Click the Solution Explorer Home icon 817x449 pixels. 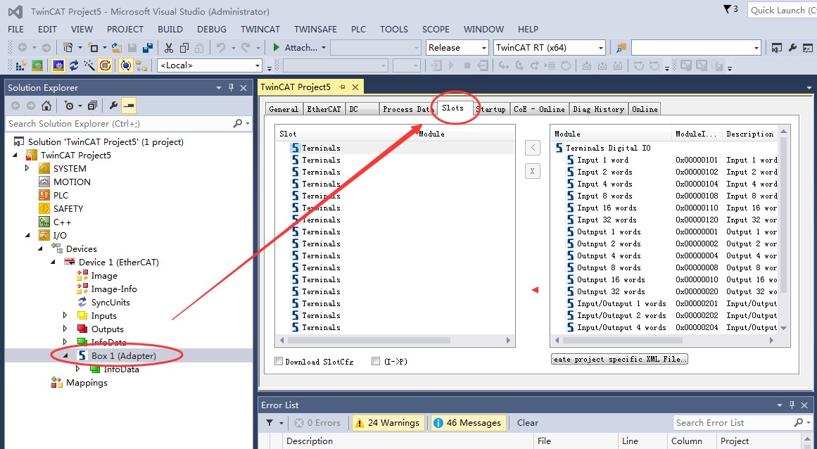click(x=46, y=106)
